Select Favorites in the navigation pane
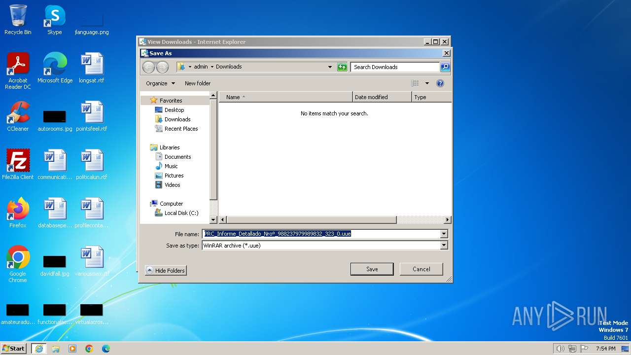Image resolution: width=631 pixels, height=355 pixels. 171,101
